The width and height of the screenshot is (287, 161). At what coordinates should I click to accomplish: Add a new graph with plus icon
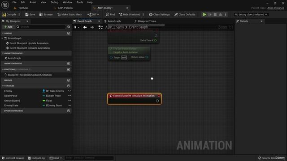point(69,33)
